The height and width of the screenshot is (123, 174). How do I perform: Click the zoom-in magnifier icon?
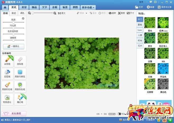click(55, 13)
